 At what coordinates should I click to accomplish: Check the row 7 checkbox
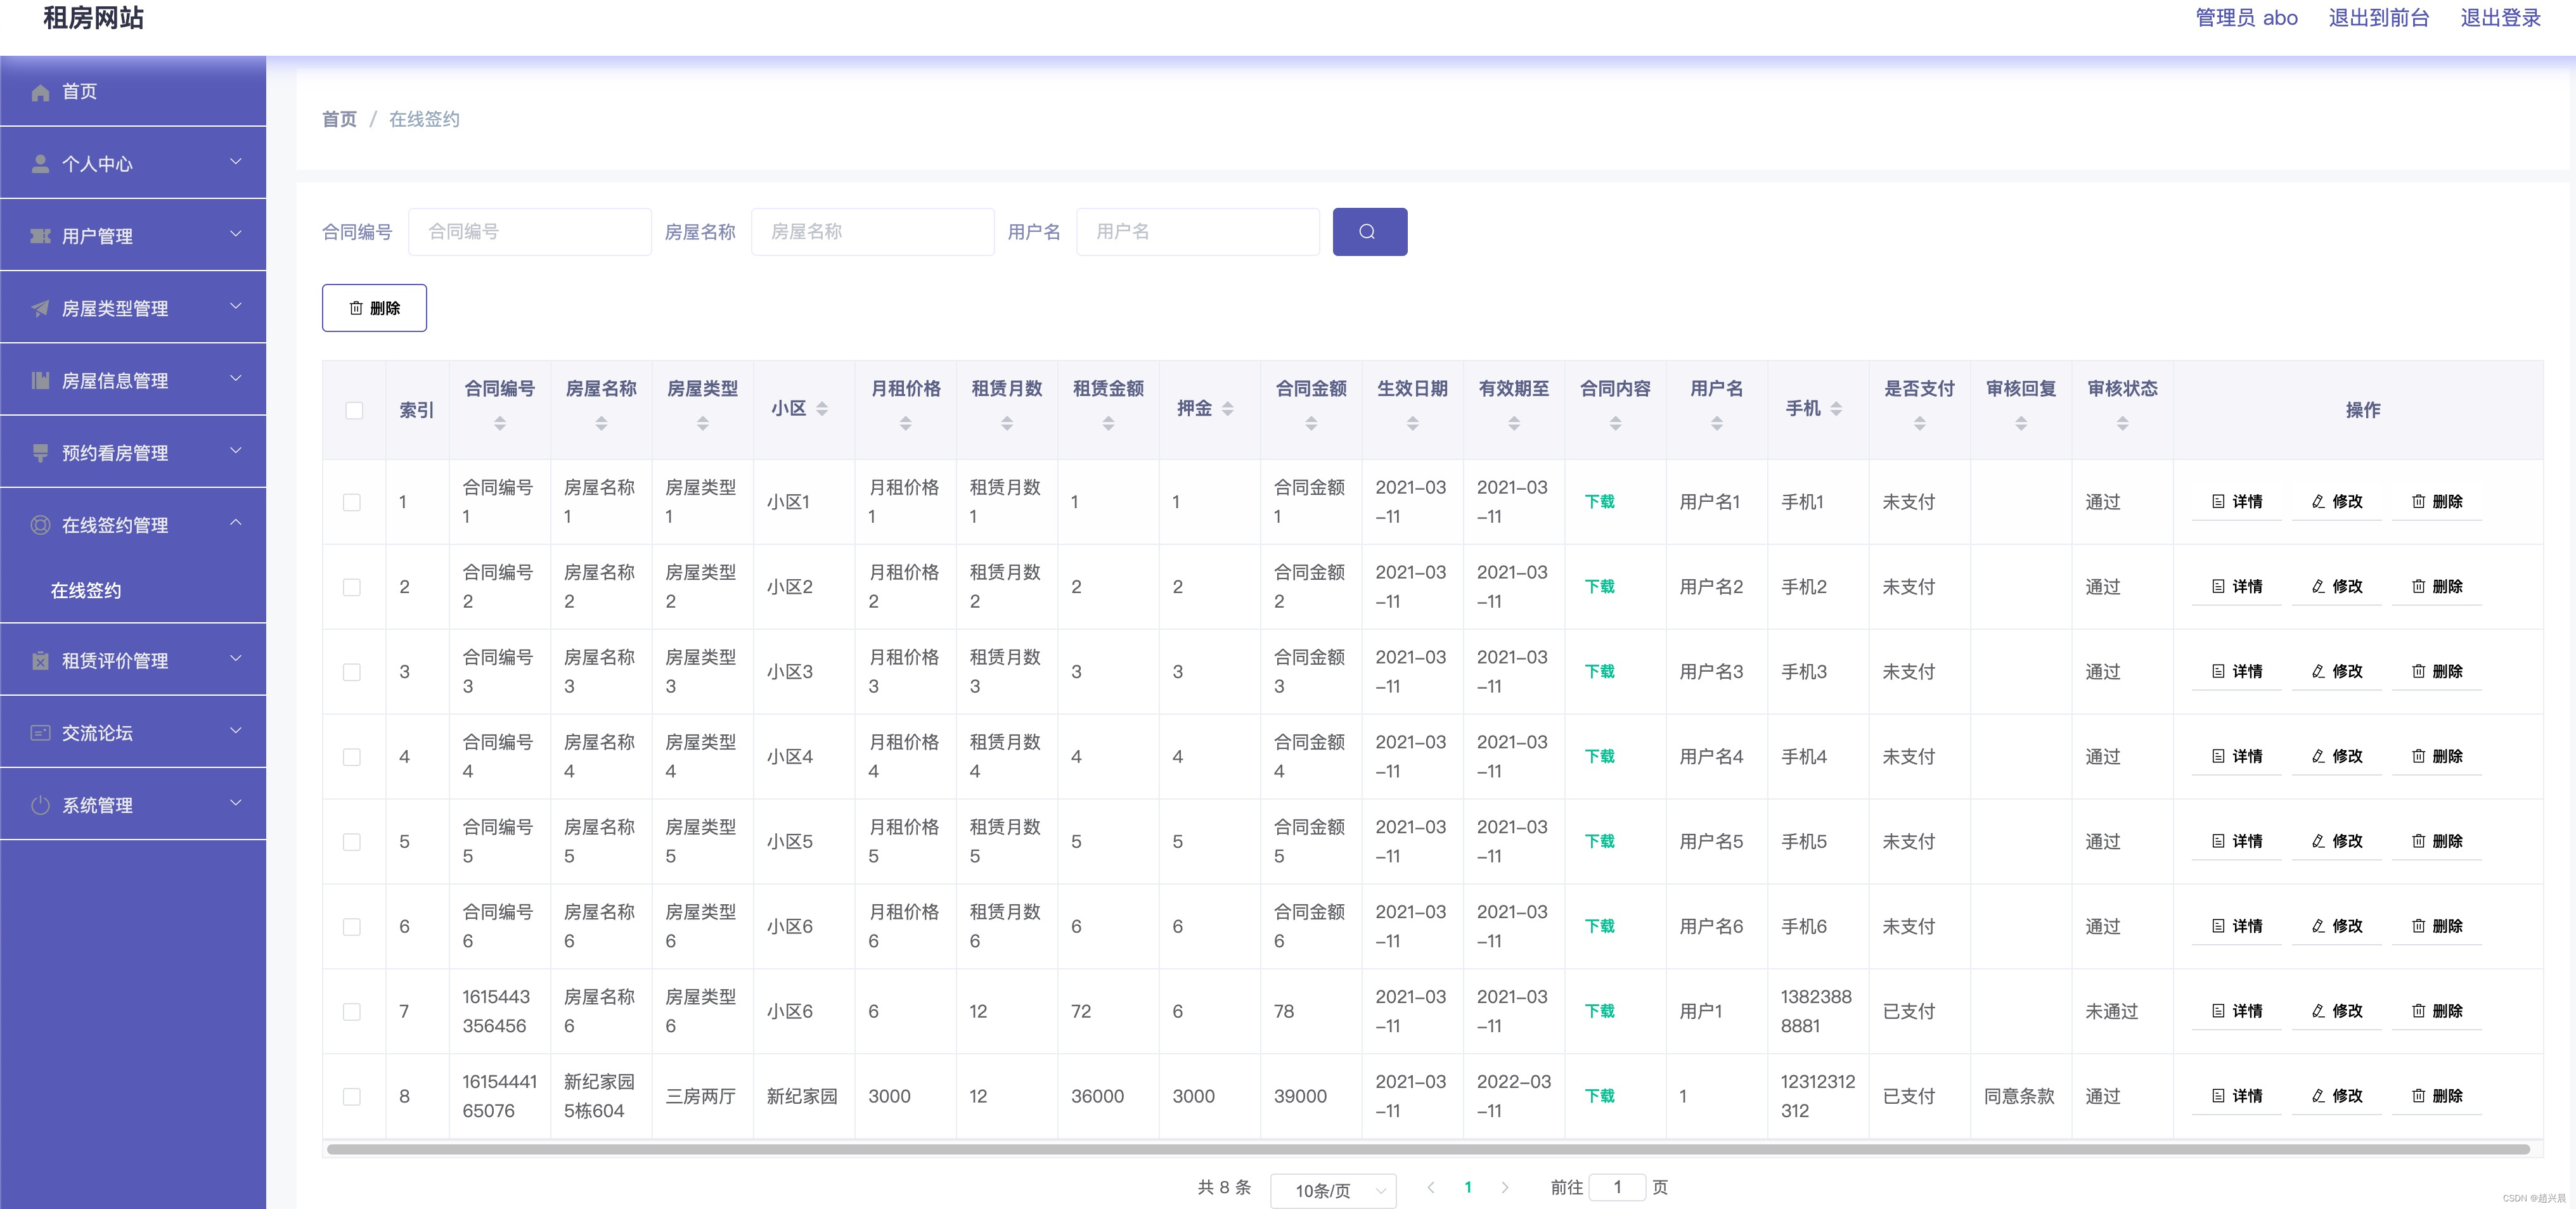[352, 1012]
